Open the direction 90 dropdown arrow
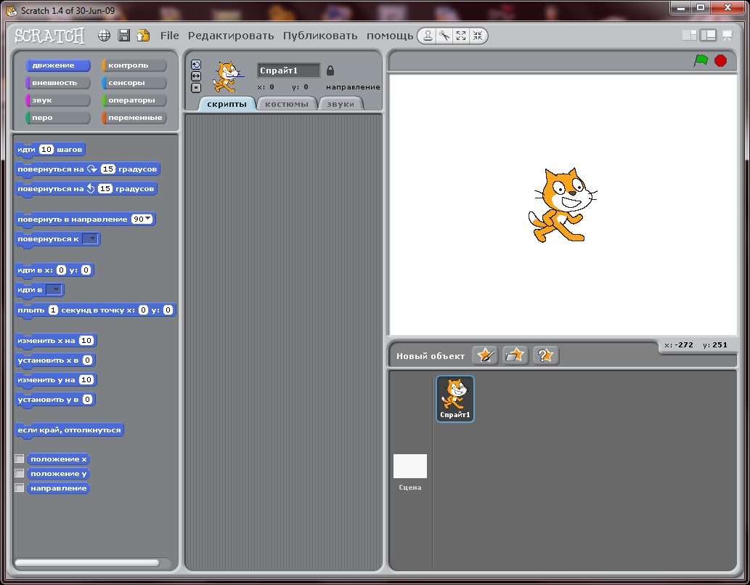The height and width of the screenshot is (585, 750). tap(148, 219)
